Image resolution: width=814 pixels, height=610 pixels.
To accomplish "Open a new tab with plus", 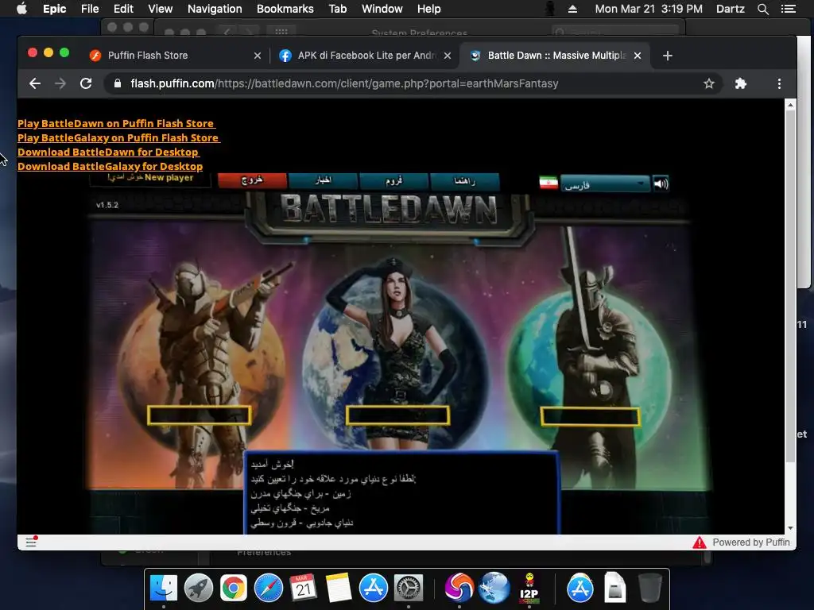I will 668,56.
